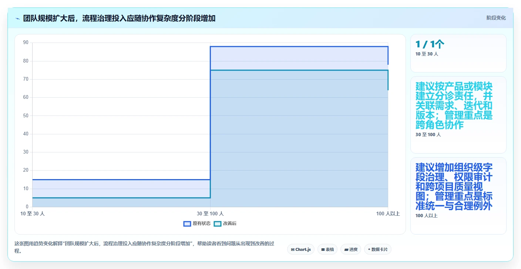Image resolution: width=521 pixels, height=269 pixels.
Task: Click the 进度 tag
Action: click(x=351, y=249)
